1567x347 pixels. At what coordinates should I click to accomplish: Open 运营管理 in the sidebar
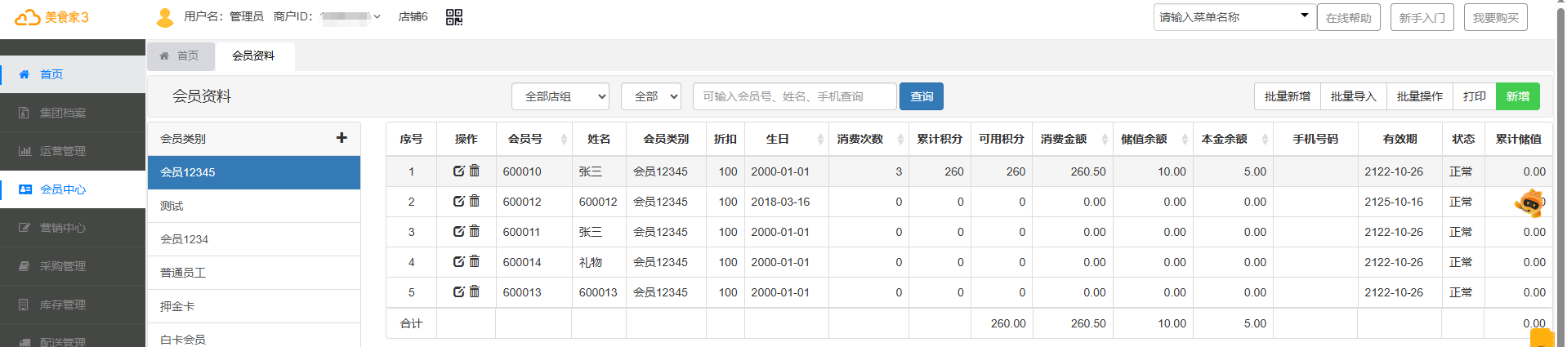(x=63, y=151)
